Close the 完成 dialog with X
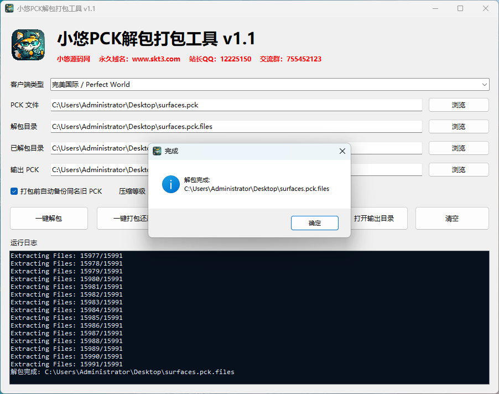Image resolution: width=499 pixels, height=394 pixels. 342,151
